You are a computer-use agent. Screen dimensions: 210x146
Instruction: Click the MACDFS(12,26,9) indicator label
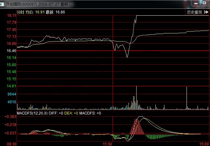(31, 113)
